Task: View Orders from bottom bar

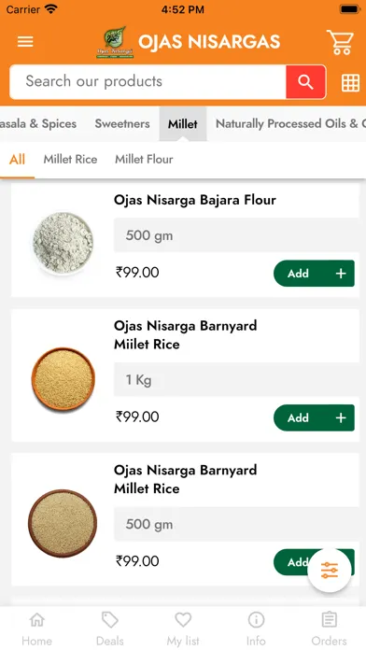Action: point(329,629)
